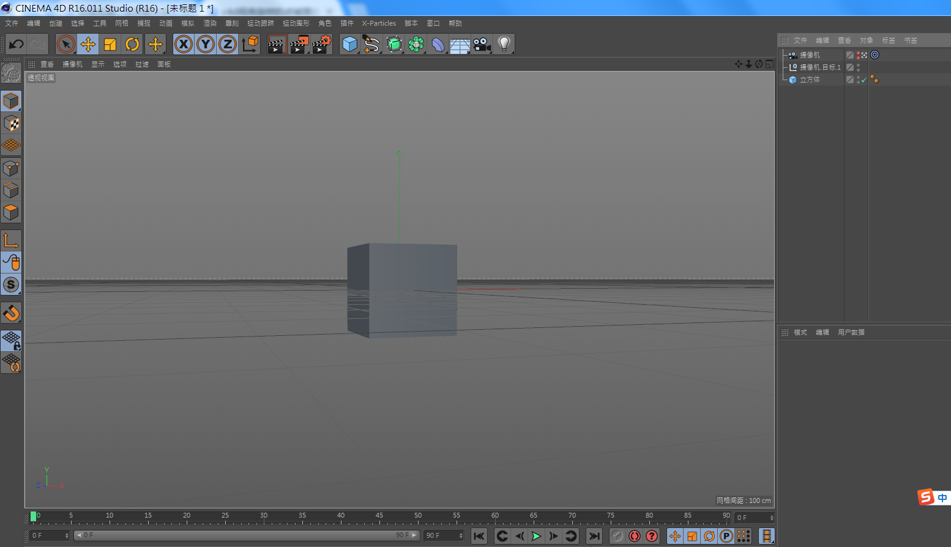Open the green subdivision generators palette
The width and height of the screenshot is (951, 547).
(394, 44)
